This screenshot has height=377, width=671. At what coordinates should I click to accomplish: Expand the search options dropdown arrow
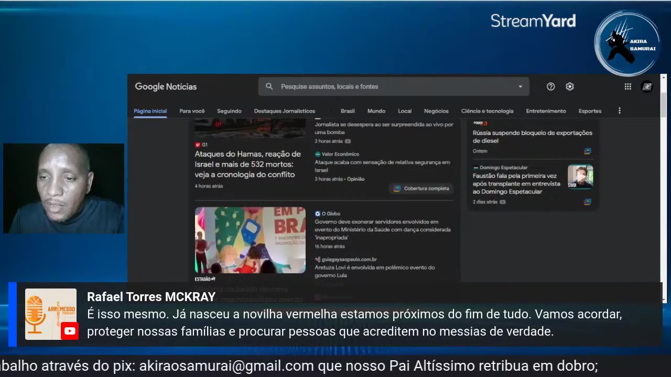[520, 87]
